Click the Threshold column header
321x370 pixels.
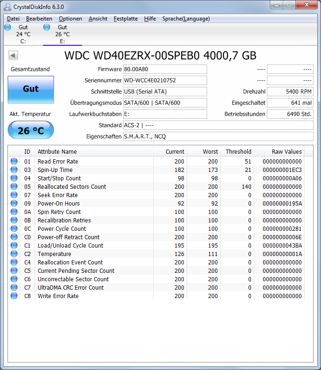(237, 151)
